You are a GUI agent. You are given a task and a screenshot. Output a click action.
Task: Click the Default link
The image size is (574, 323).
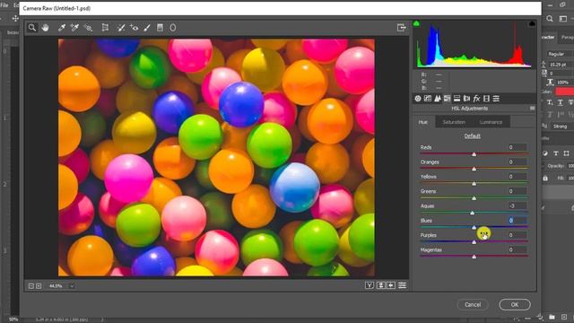473,135
